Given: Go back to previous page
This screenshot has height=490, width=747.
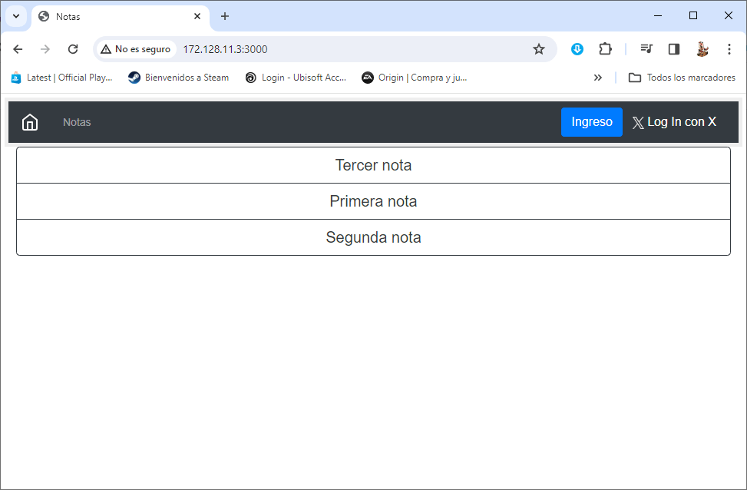Looking at the screenshot, I should click(18, 49).
